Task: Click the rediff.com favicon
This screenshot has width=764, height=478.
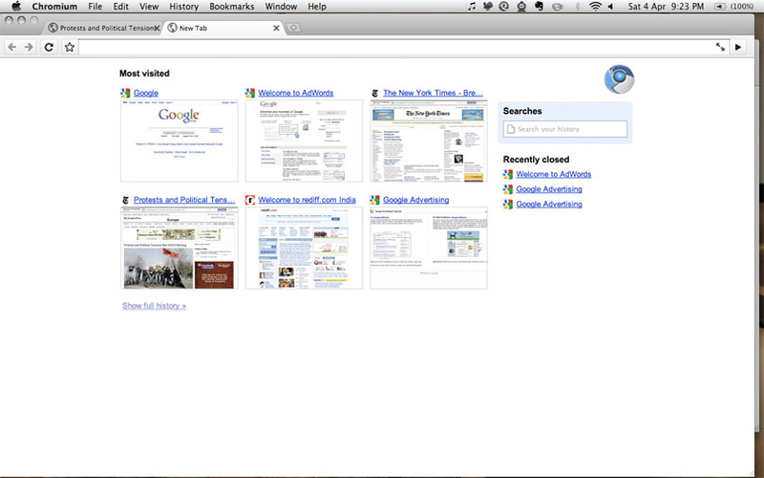Action: point(250,200)
